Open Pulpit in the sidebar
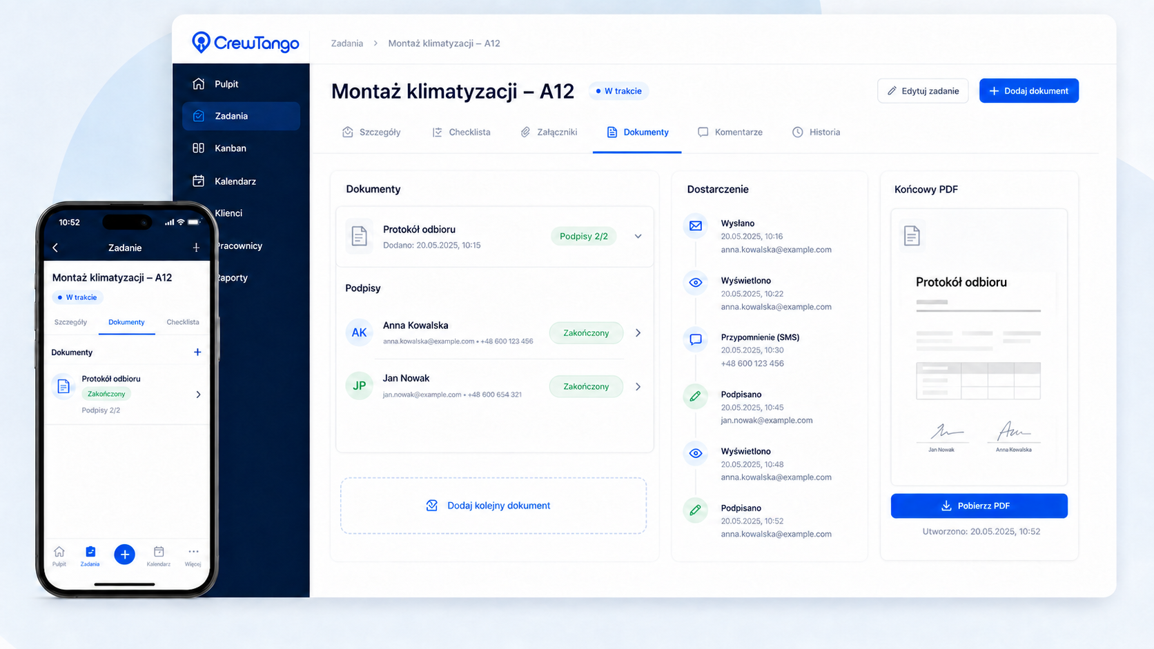 [x=241, y=84]
